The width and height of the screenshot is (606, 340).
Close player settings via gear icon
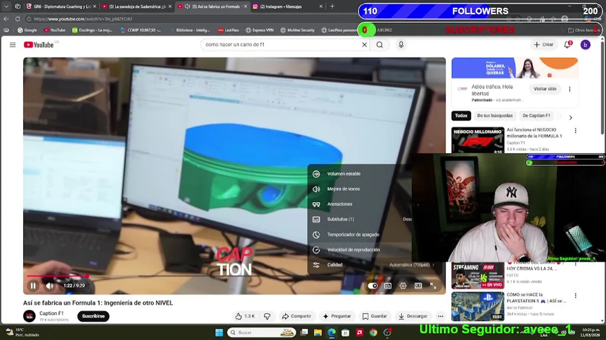403,286
